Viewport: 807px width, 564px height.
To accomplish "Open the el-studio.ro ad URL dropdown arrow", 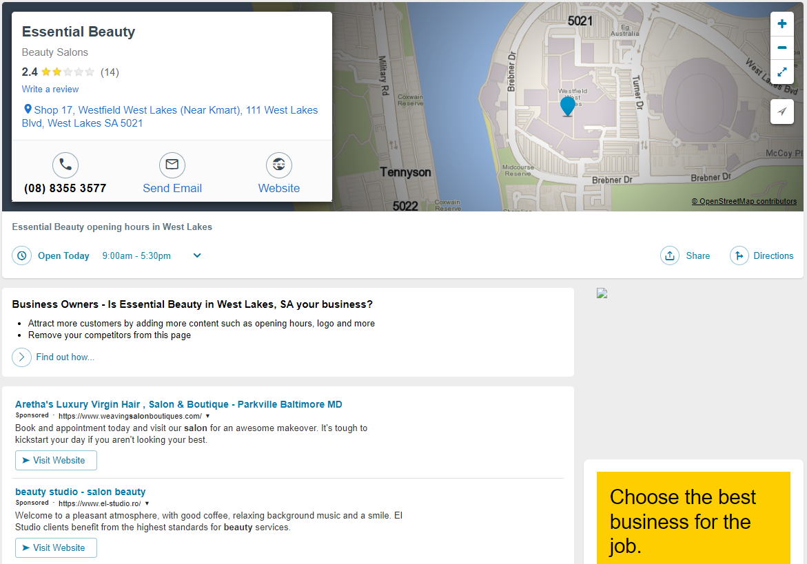I will (147, 504).
